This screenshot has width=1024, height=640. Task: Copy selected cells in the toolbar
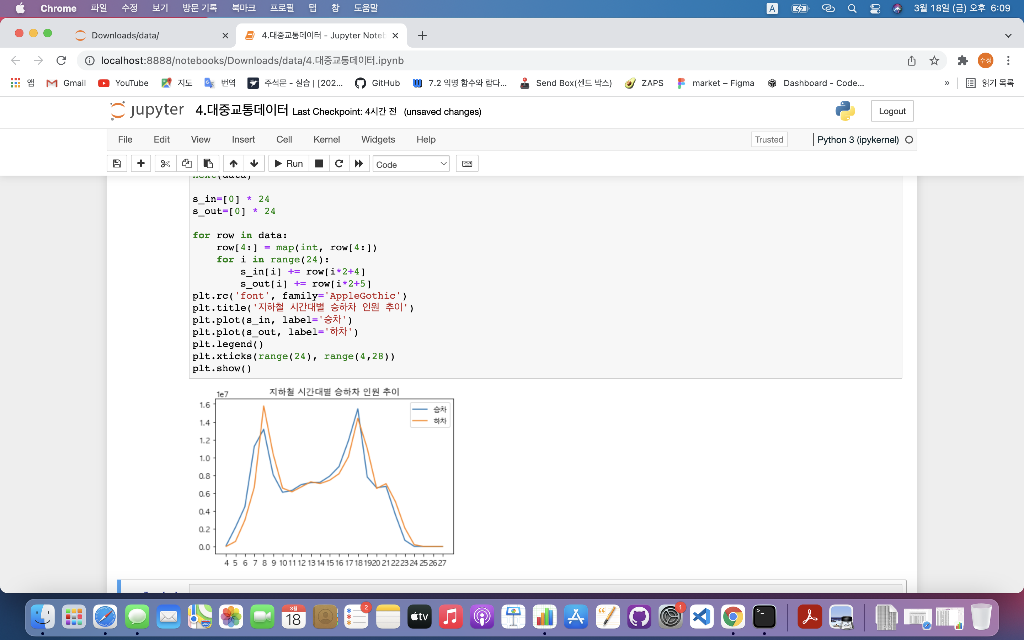(187, 164)
